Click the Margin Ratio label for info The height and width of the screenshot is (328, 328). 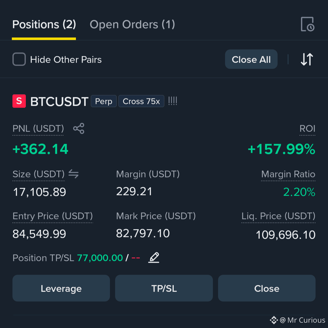click(288, 174)
